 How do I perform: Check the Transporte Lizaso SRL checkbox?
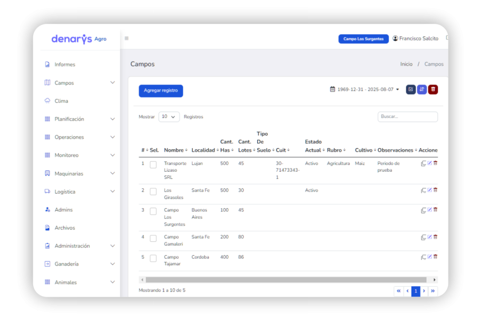click(153, 165)
